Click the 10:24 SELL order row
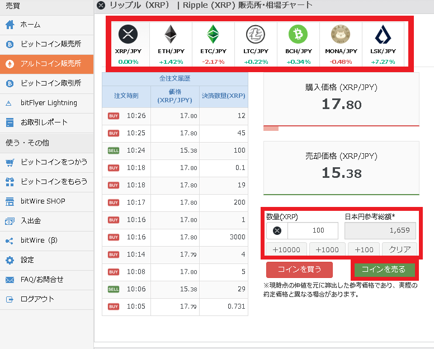Screen dimensions: 434x349 pos(175,151)
